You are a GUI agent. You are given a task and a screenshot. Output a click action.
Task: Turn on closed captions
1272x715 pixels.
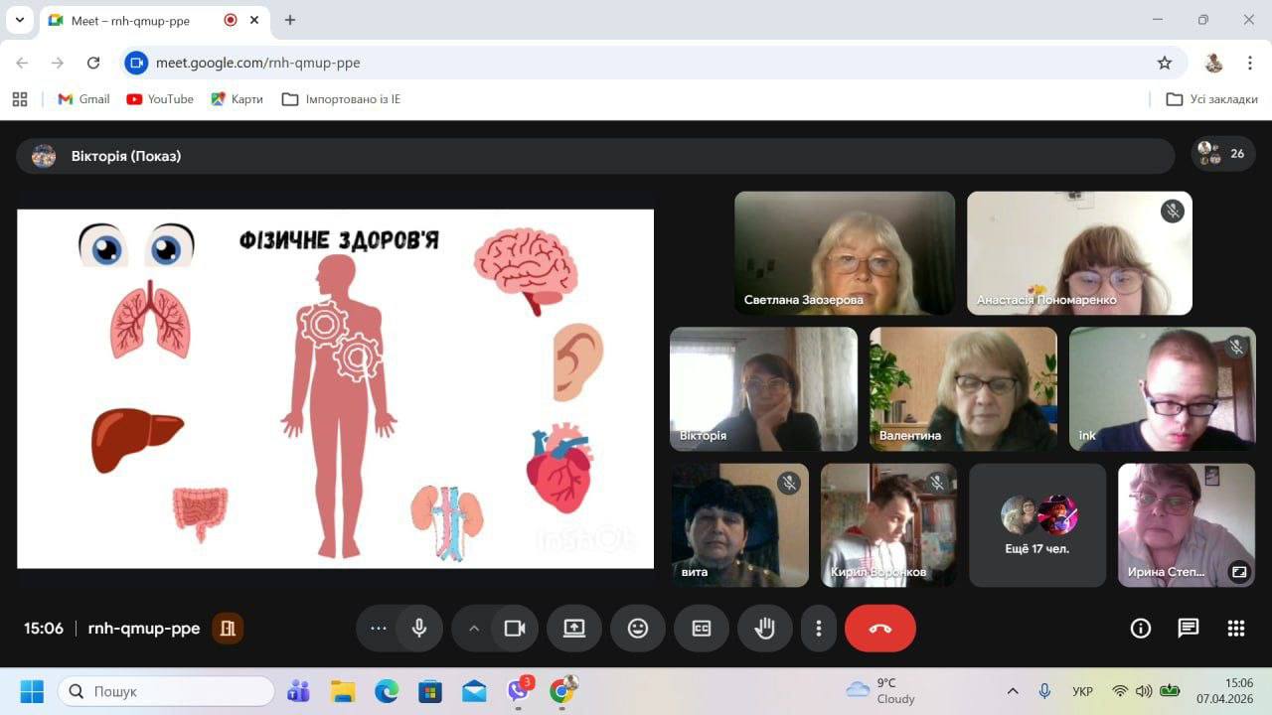702,629
